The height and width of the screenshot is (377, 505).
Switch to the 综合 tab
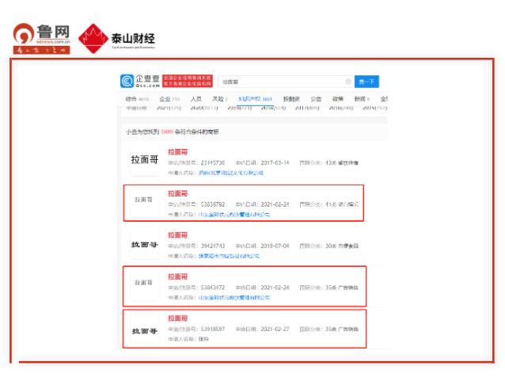point(137,99)
